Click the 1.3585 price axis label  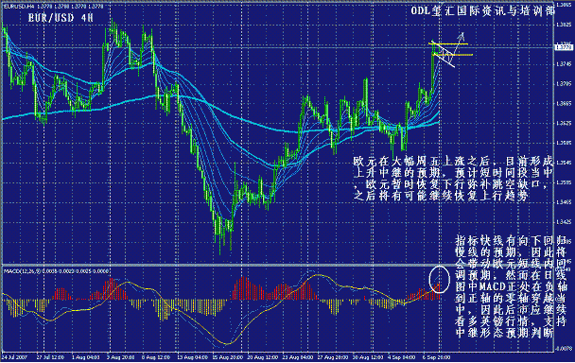(x=564, y=143)
